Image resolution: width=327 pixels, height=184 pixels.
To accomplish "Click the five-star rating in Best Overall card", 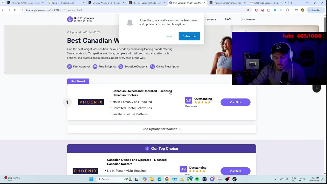I will [x=203, y=102].
